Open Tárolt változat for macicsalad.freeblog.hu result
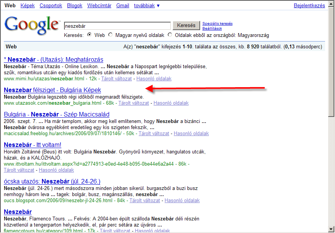The height and width of the screenshot is (233, 335). coord(154,134)
